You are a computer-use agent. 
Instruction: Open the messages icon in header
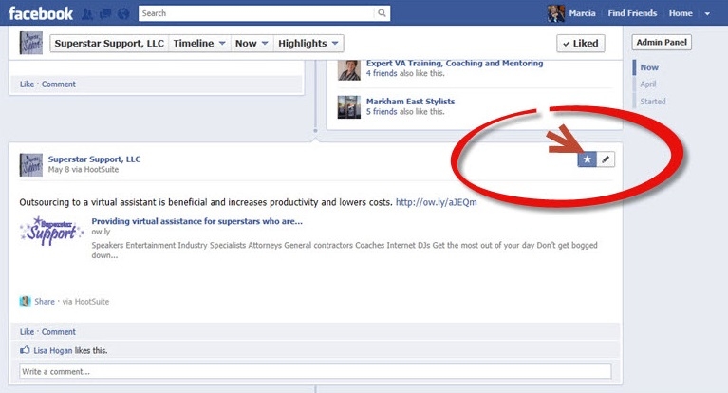click(x=105, y=14)
